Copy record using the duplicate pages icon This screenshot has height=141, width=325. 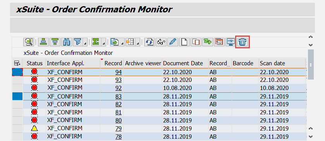196,42
